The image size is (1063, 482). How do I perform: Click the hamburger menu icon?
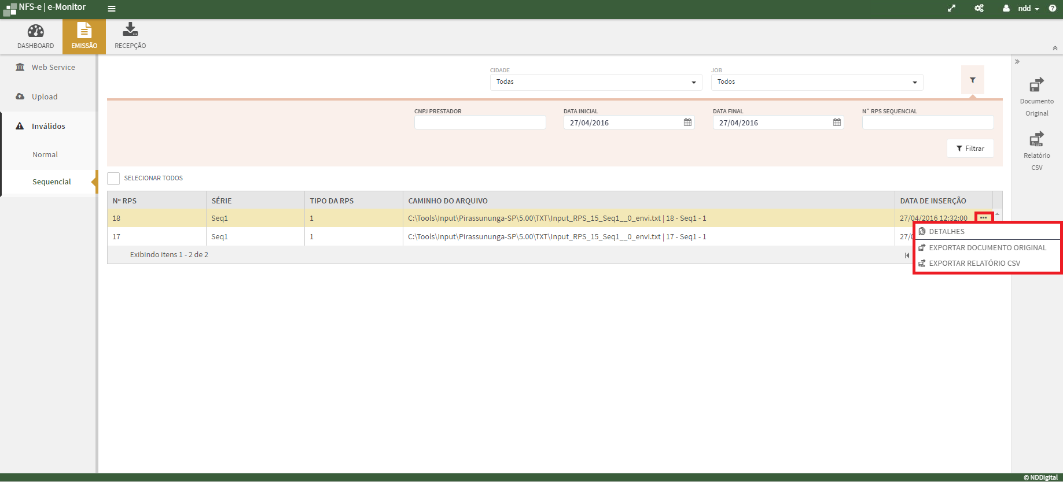[x=112, y=9]
